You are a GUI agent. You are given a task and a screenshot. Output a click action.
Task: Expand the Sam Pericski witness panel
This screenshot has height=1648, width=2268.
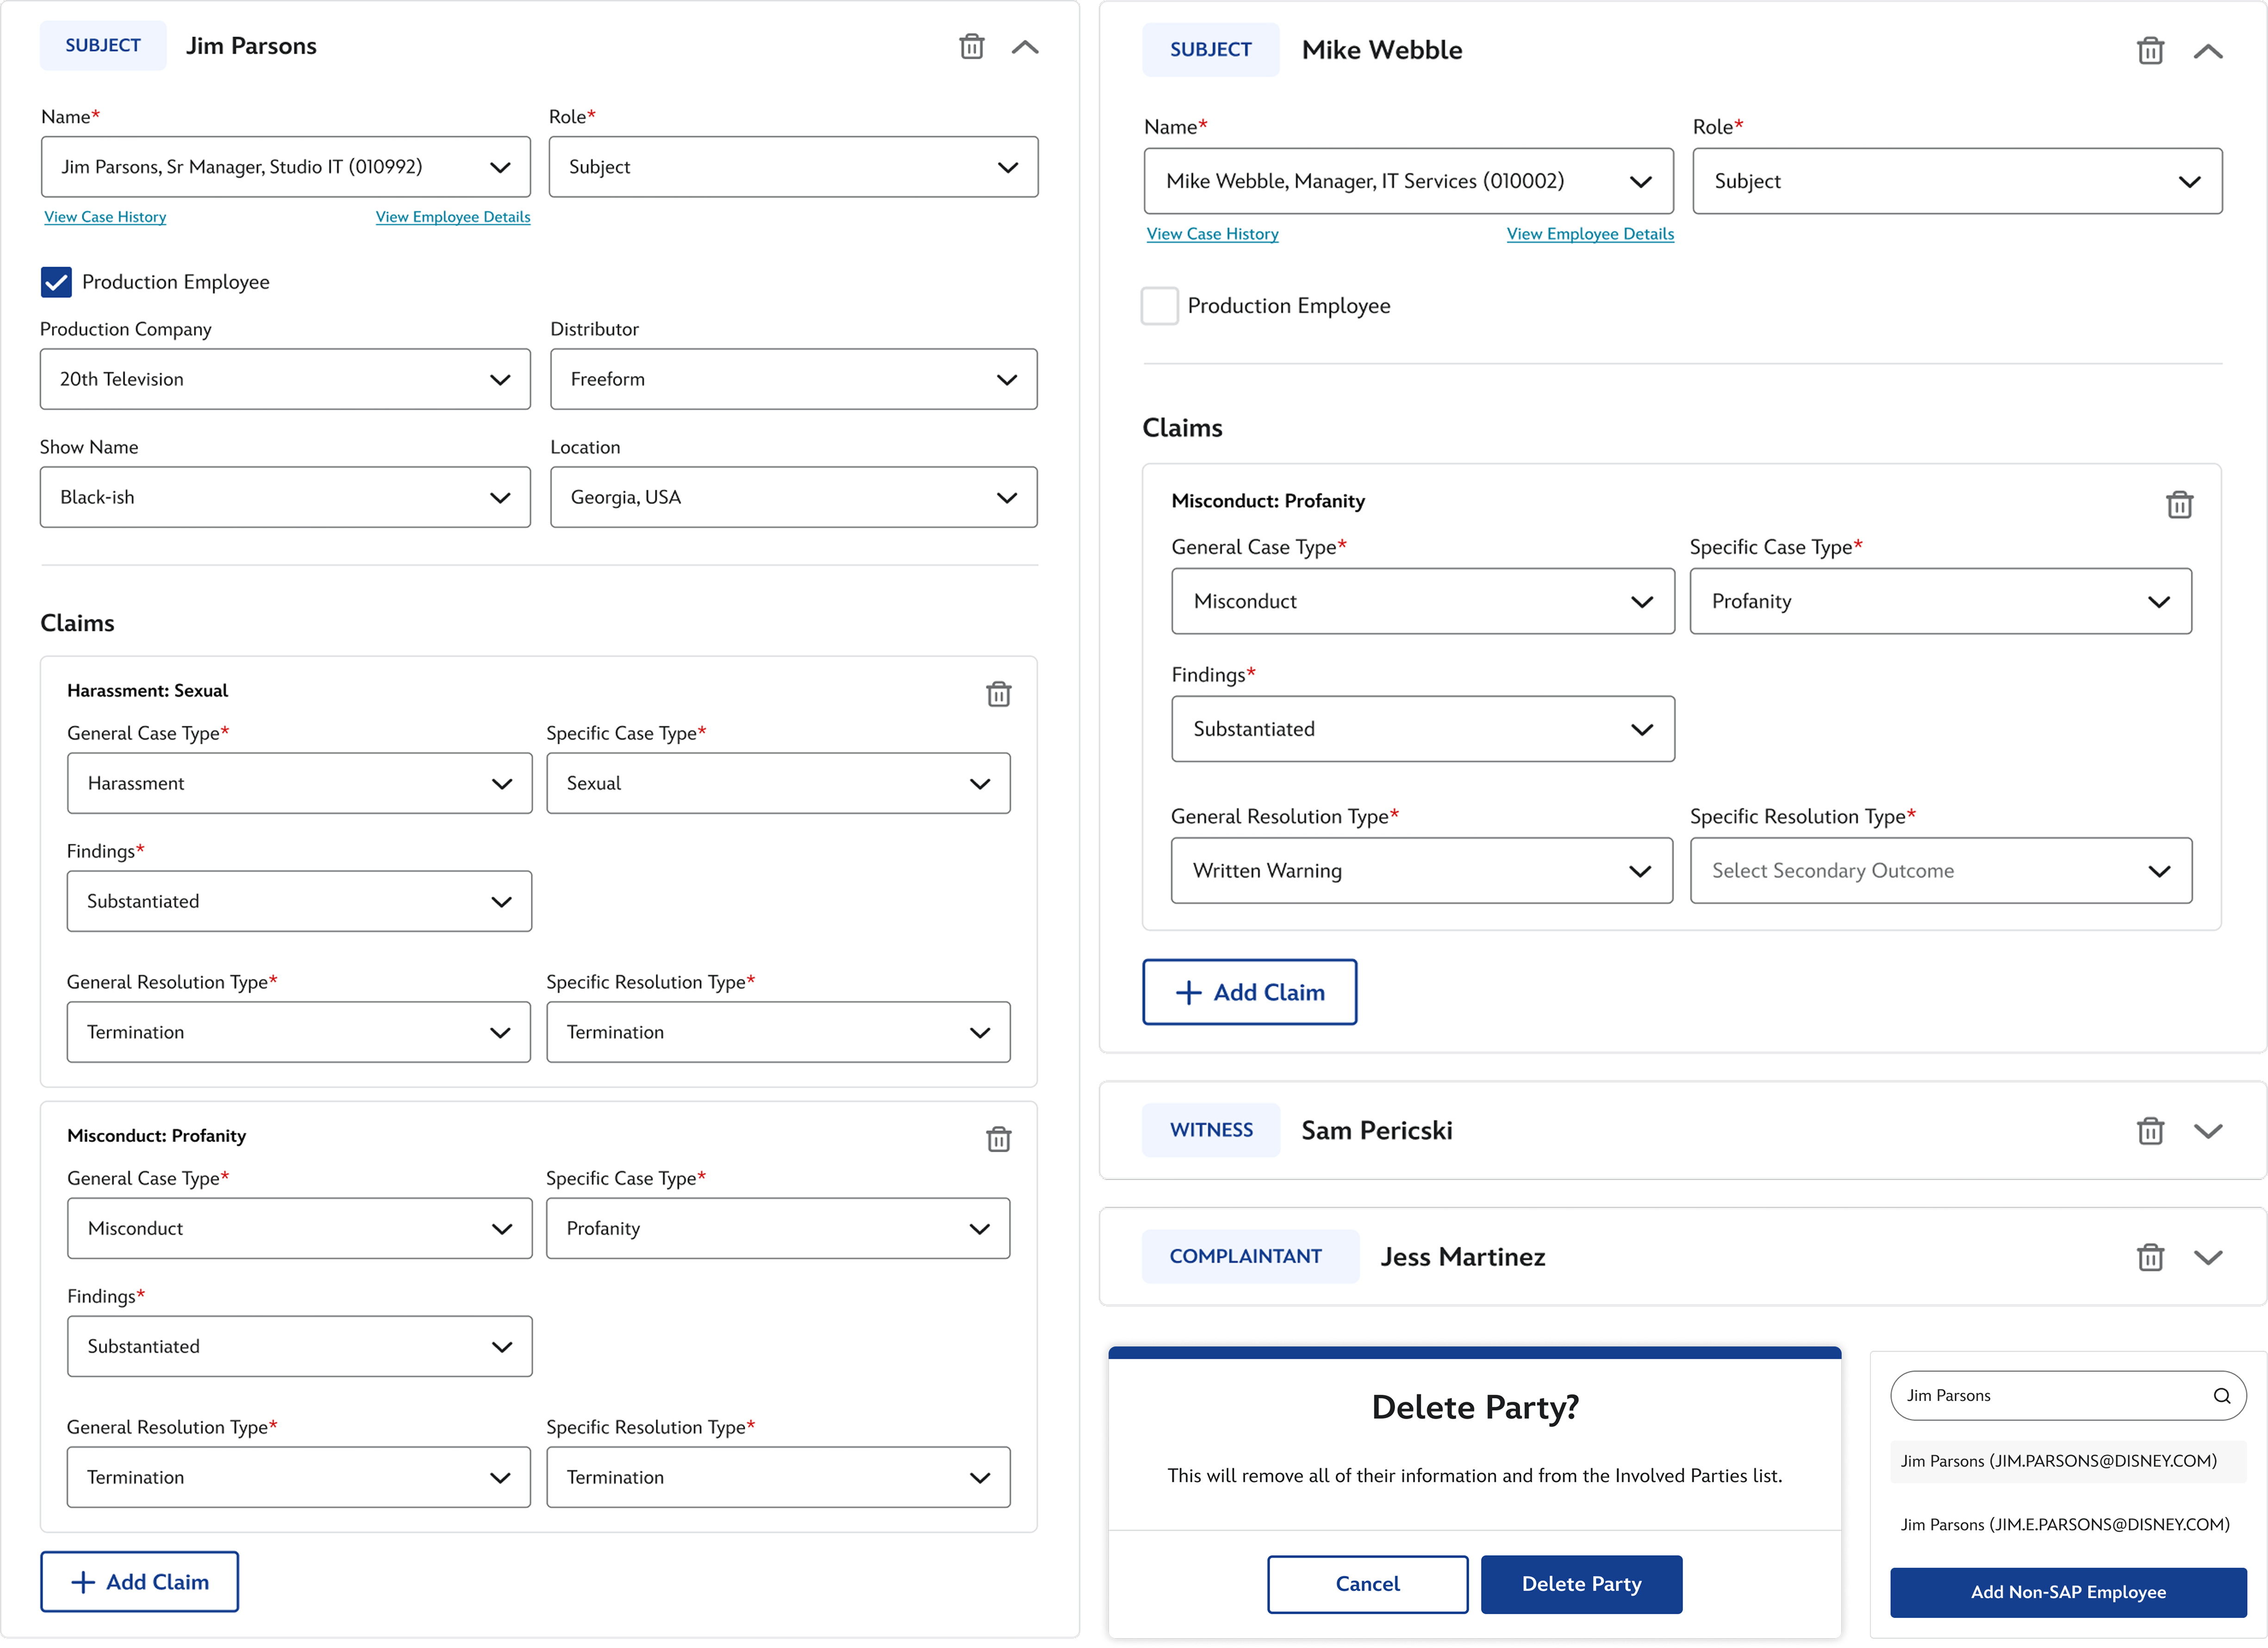click(x=2207, y=1131)
